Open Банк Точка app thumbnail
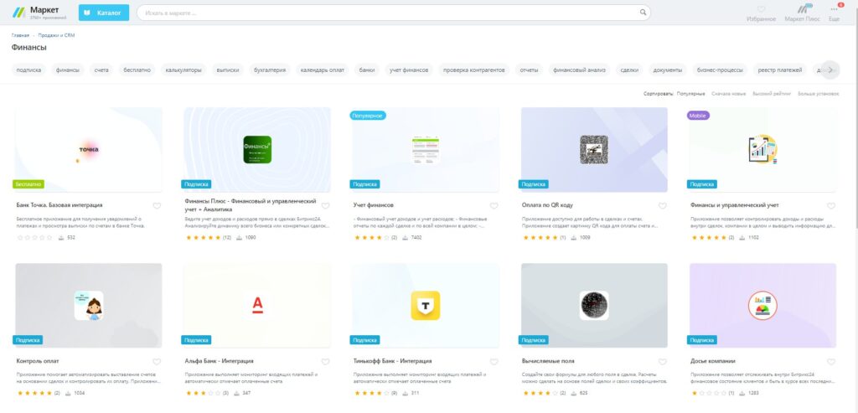The height and width of the screenshot is (413, 858). (89, 149)
